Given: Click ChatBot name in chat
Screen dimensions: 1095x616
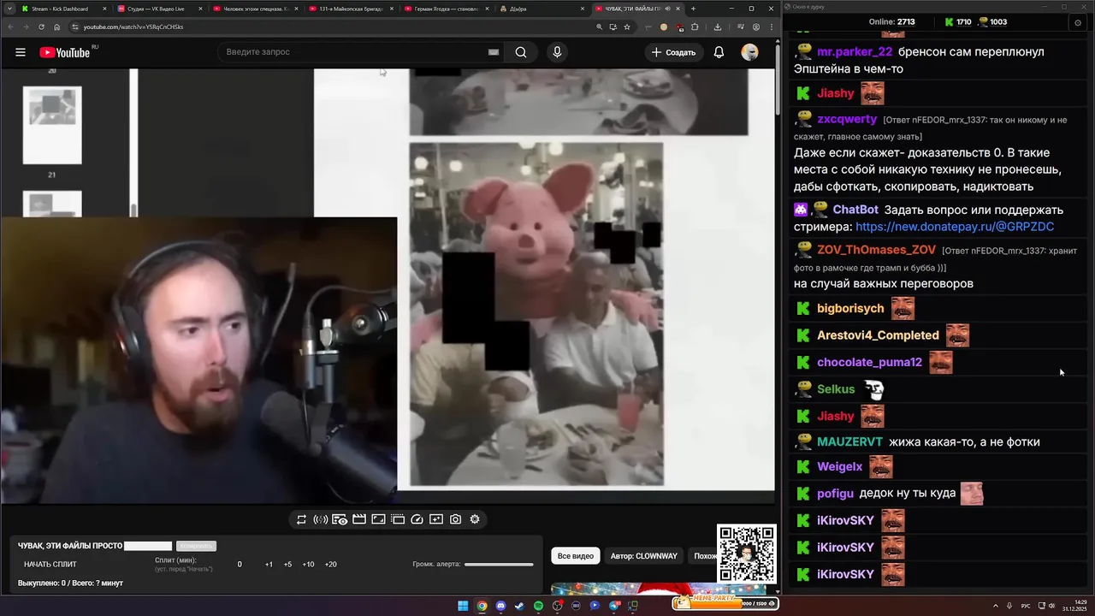Looking at the screenshot, I should click(x=855, y=210).
